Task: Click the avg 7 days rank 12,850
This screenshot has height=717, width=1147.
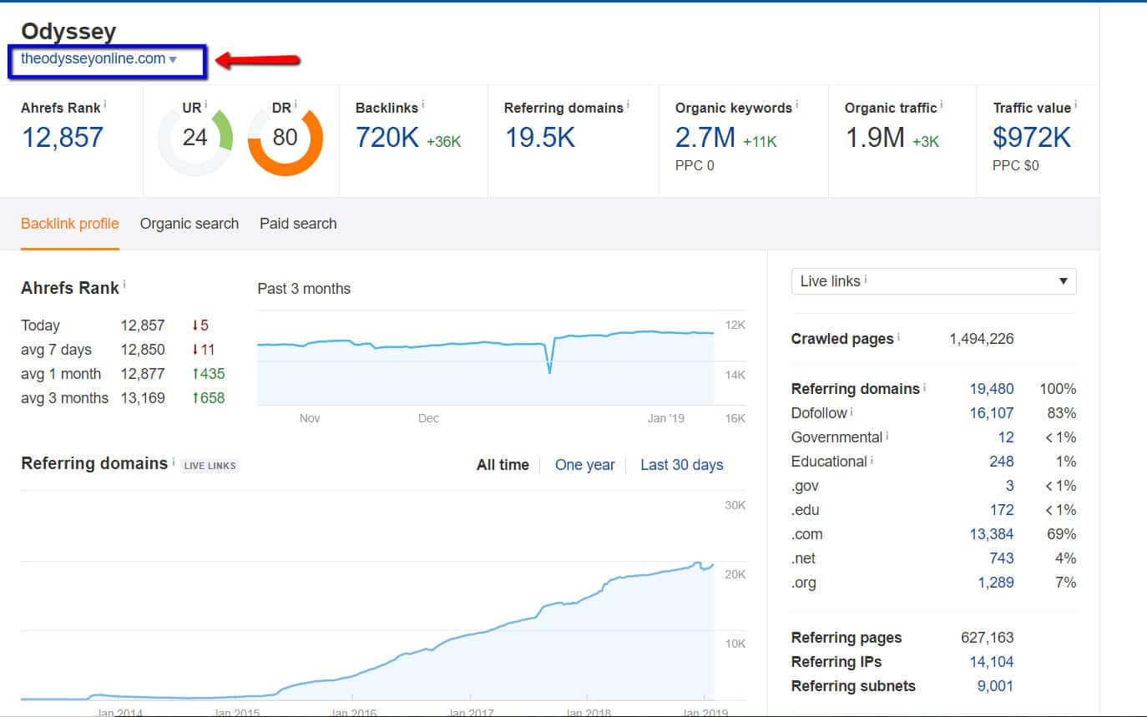Action: point(143,350)
